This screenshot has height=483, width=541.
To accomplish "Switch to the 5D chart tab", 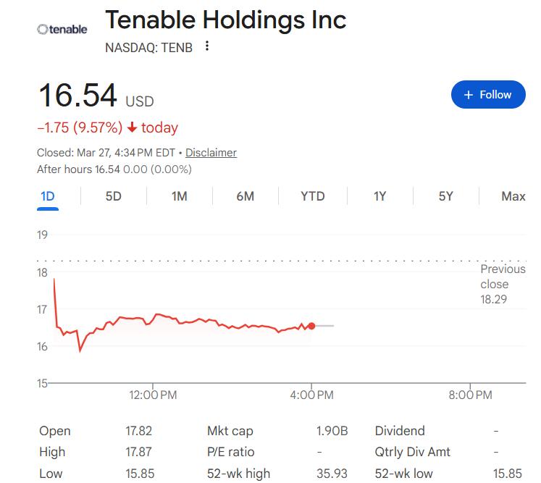I will coord(113,196).
